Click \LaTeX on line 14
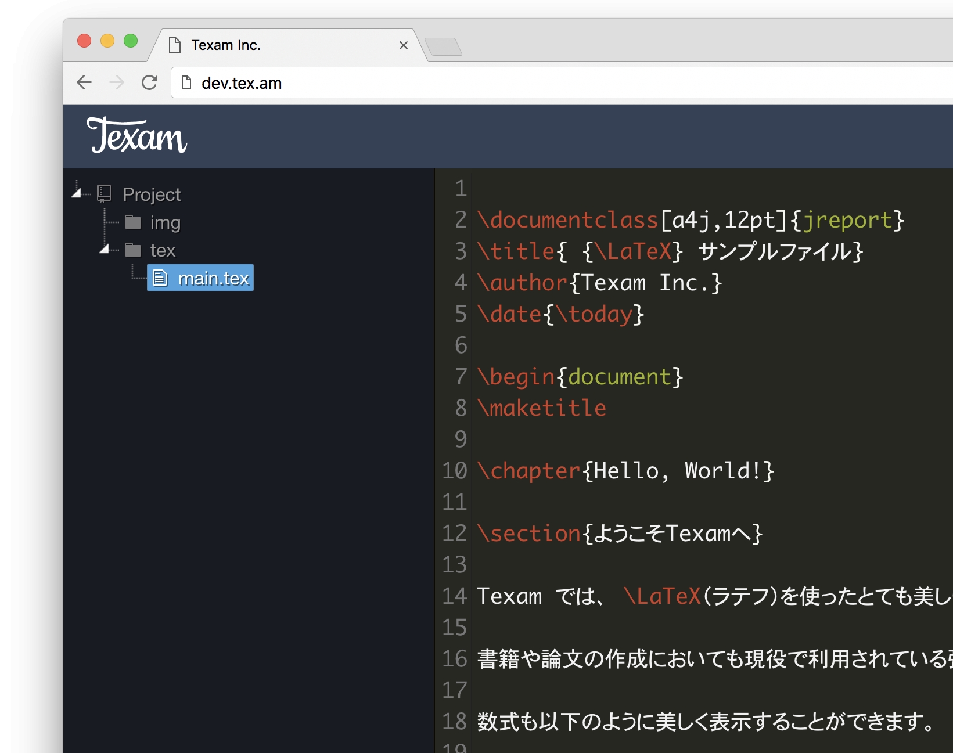This screenshot has width=953, height=753. point(663,596)
